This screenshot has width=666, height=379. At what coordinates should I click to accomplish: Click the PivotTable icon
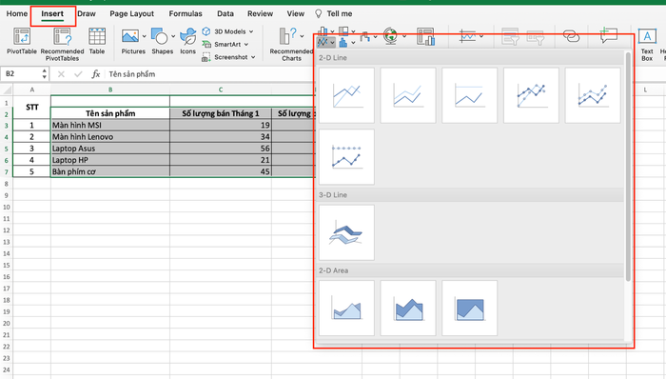(22, 37)
